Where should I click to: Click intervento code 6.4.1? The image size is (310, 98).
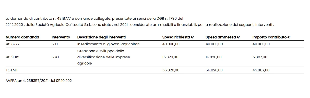coord(55,57)
